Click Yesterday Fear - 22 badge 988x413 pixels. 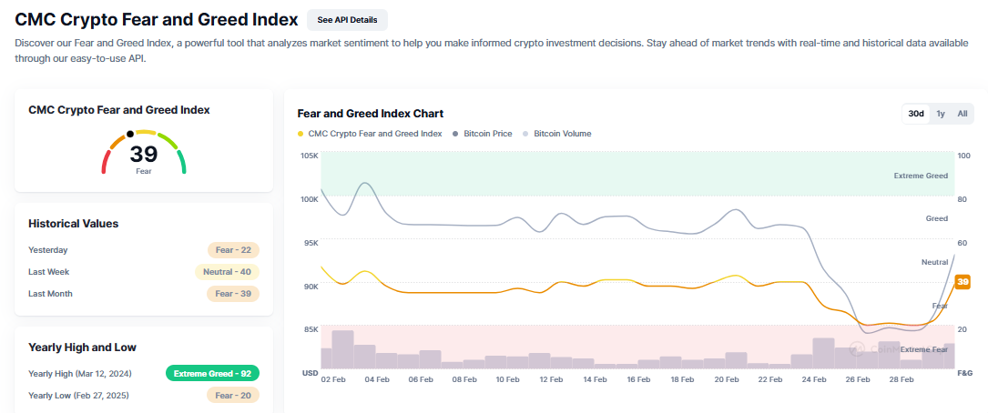tap(233, 250)
